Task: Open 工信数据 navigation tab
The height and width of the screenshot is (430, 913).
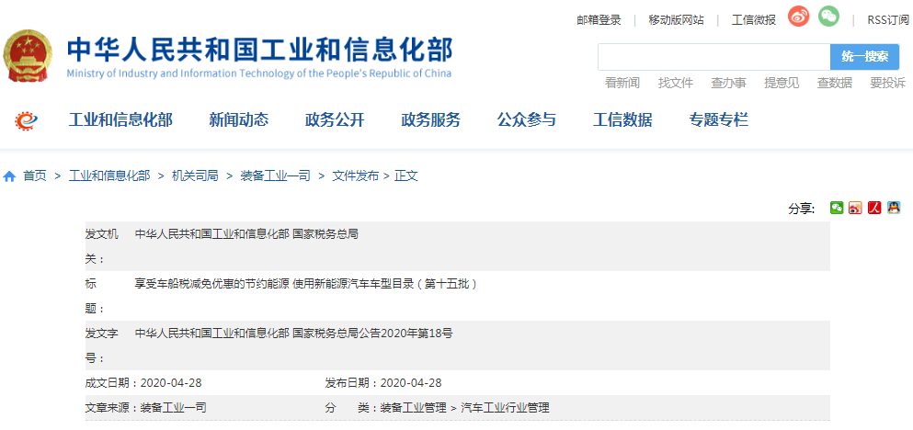Action: tap(622, 119)
